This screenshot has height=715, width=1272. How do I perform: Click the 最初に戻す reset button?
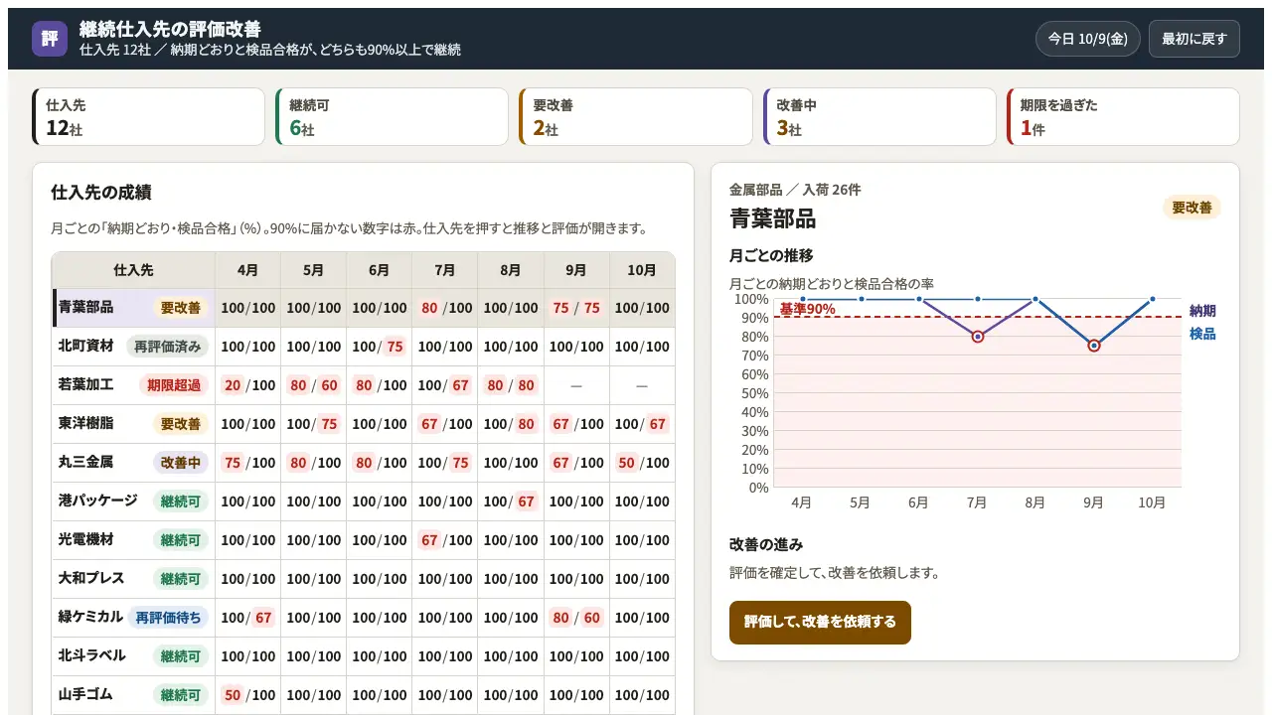click(1194, 39)
